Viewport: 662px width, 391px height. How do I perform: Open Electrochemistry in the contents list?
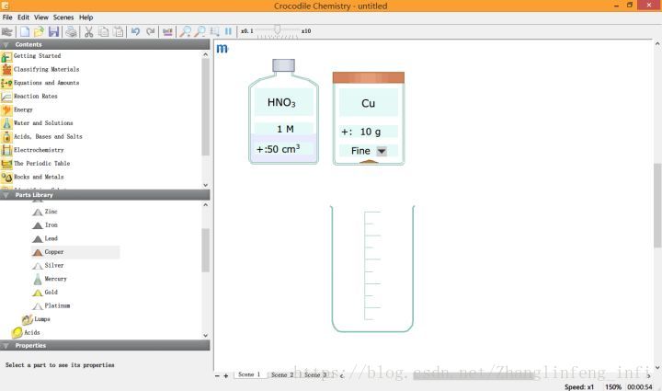(38, 150)
